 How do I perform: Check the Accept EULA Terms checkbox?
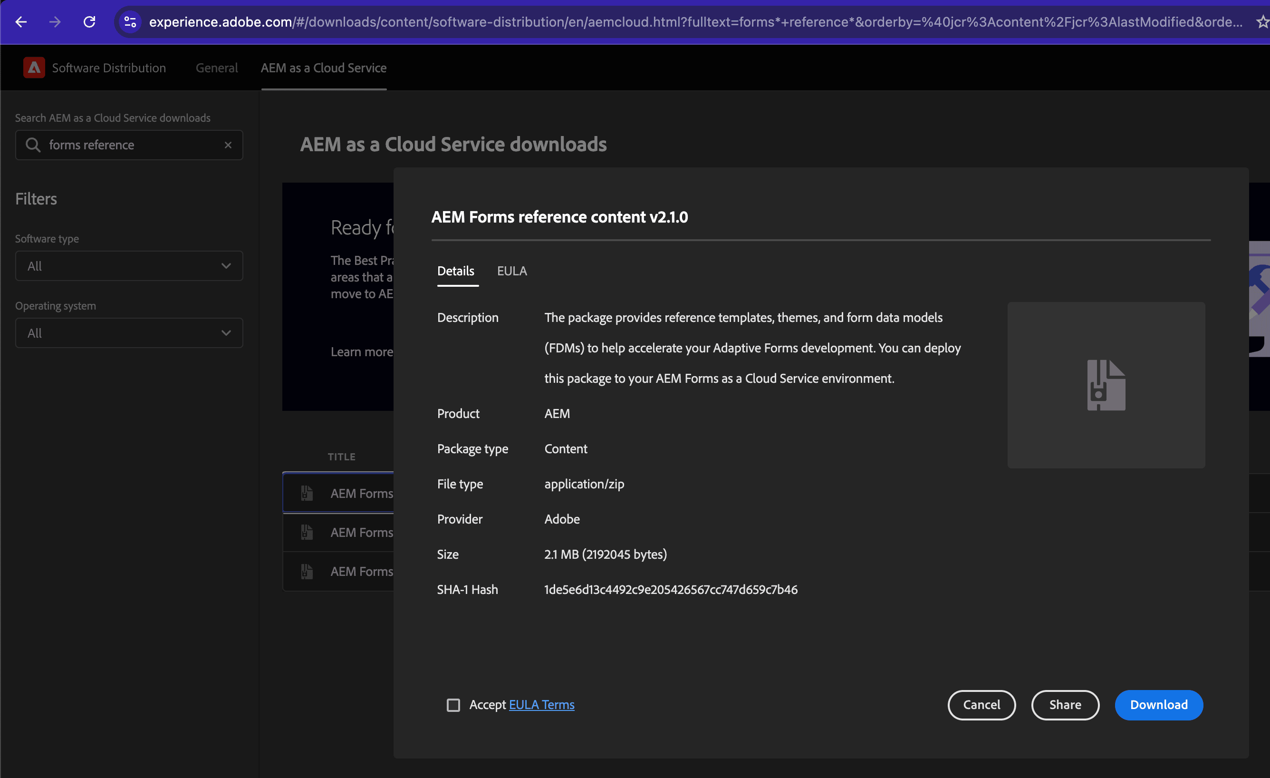(x=453, y=704)
